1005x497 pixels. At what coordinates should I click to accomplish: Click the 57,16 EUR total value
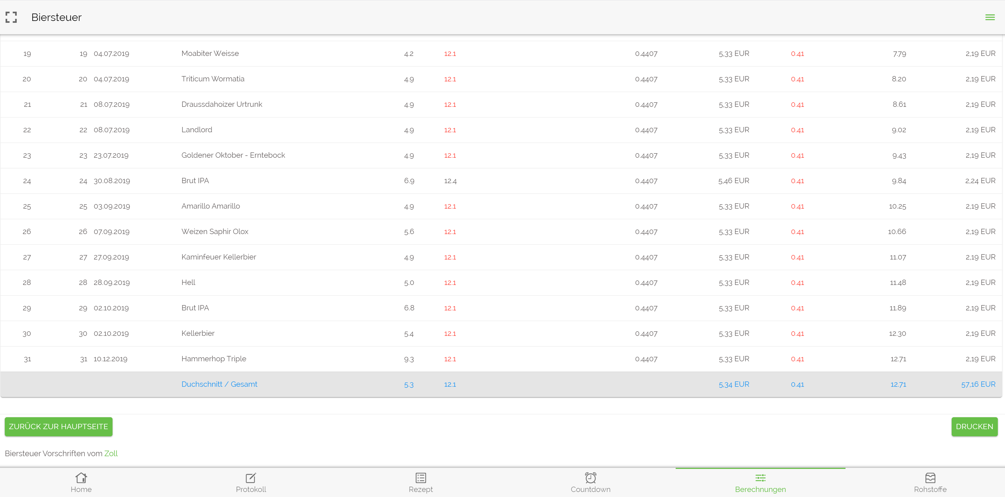[x=978, y=384]
